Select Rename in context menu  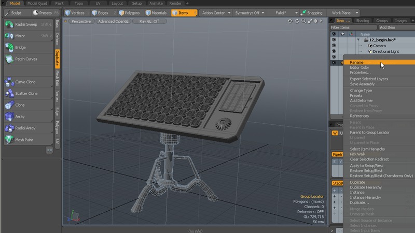[379, 62]
